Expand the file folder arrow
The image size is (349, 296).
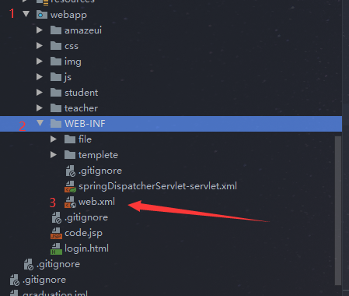[x=54, y=139]
